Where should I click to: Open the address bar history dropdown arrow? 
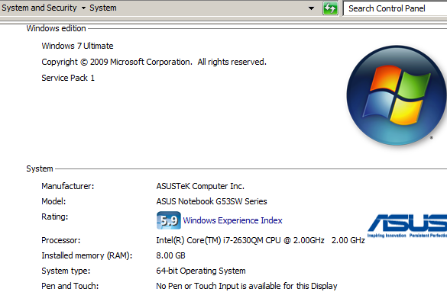pyautogui.click(x=311, y=8)
